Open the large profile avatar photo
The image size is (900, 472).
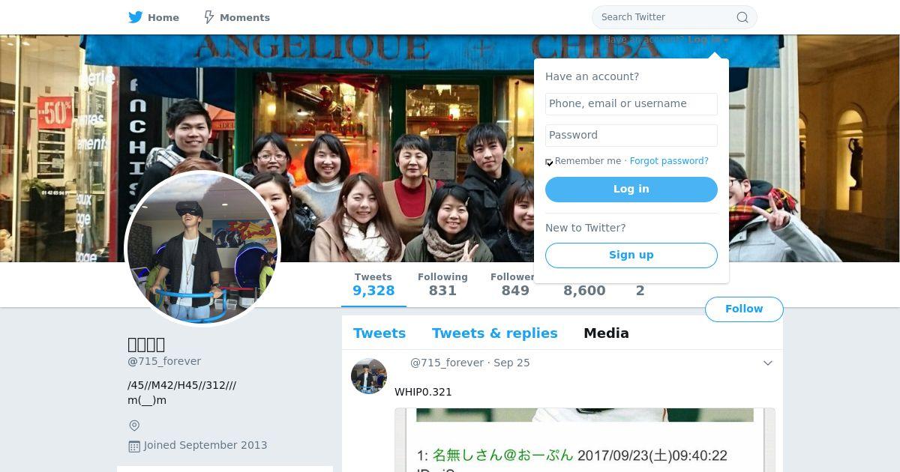[202, 249]
